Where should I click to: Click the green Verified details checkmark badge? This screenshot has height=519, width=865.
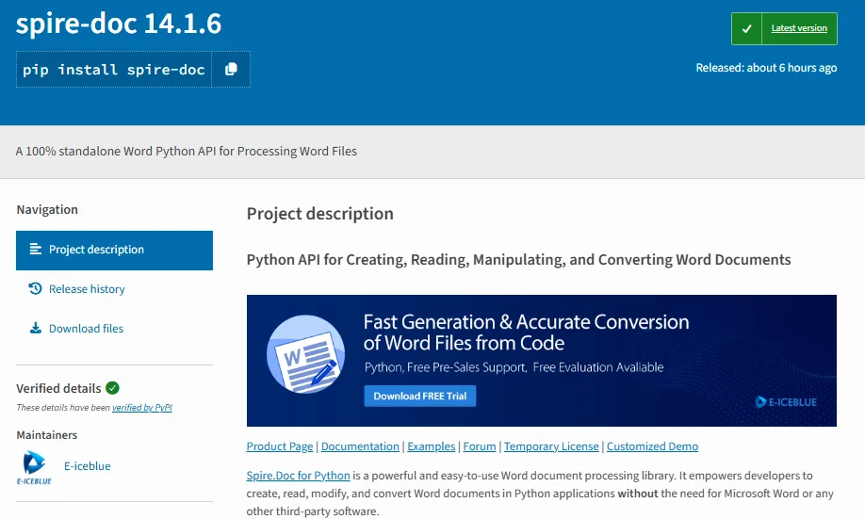[x=113, y=388]
